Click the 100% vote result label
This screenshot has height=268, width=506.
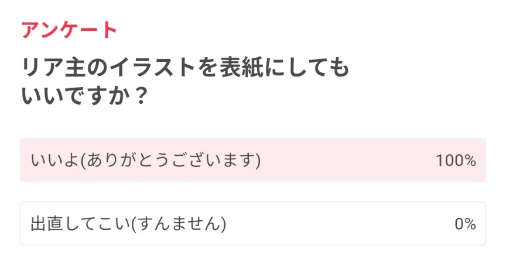point(455,161)
